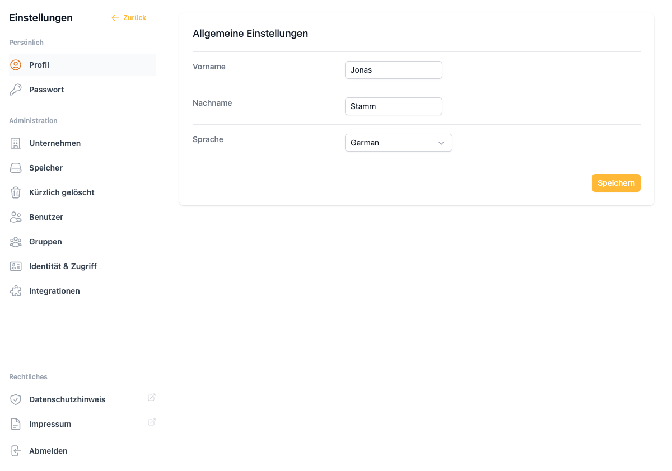Click the Vorname field containing Jonas
672x471 pixels.
[393, 70]
